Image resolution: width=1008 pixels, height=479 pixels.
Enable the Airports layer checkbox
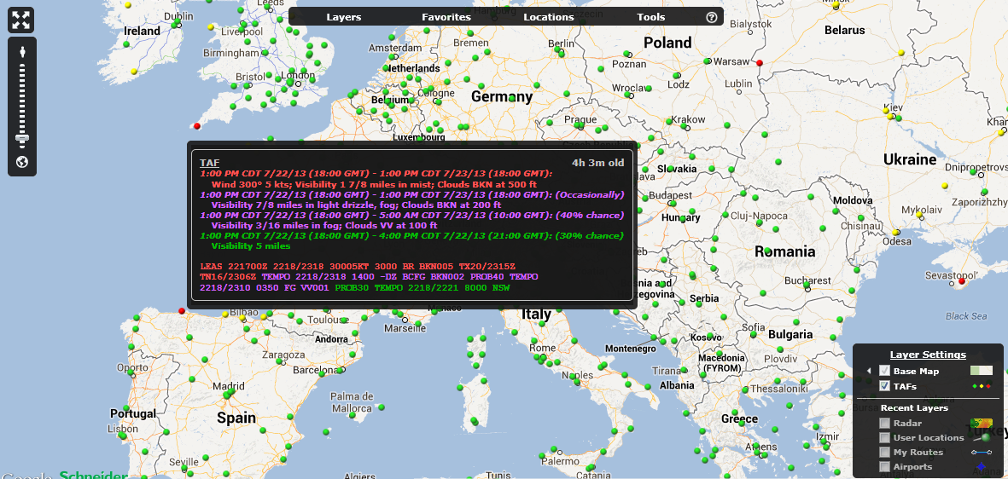[x=884, y=467]
